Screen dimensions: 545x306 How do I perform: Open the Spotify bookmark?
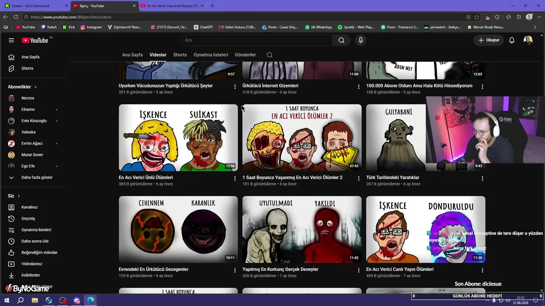356,27
